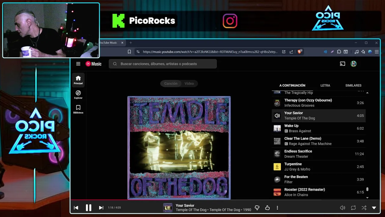
Task: Go to Principal home in the sidebar
Action: click(78, 80)
